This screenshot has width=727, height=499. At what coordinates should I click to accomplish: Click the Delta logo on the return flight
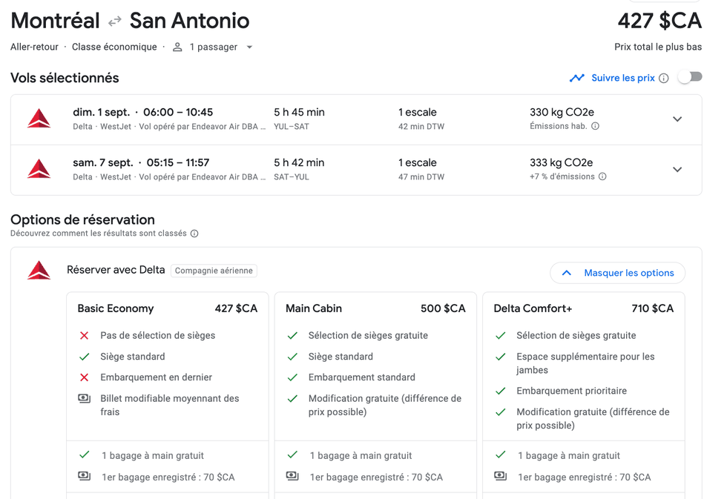tap(38, 169)
